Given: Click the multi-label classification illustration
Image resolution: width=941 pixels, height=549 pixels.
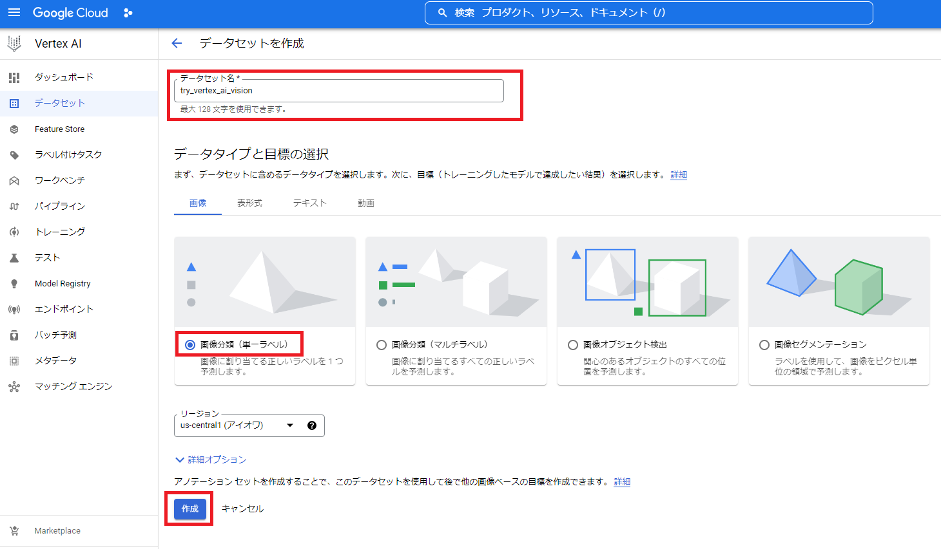Looking at the screenshot, I should pyautogui.click(x=456, y=282).
